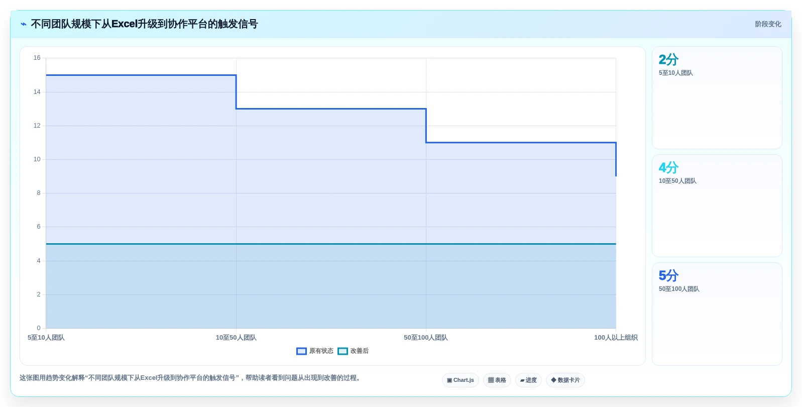Click the 进度 tag
802x407 pixels.
click(x=528, y=380)
